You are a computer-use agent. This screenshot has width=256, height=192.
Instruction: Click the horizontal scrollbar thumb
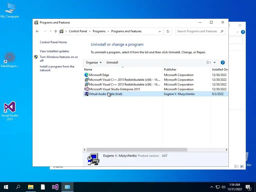[x=137, y=149]
